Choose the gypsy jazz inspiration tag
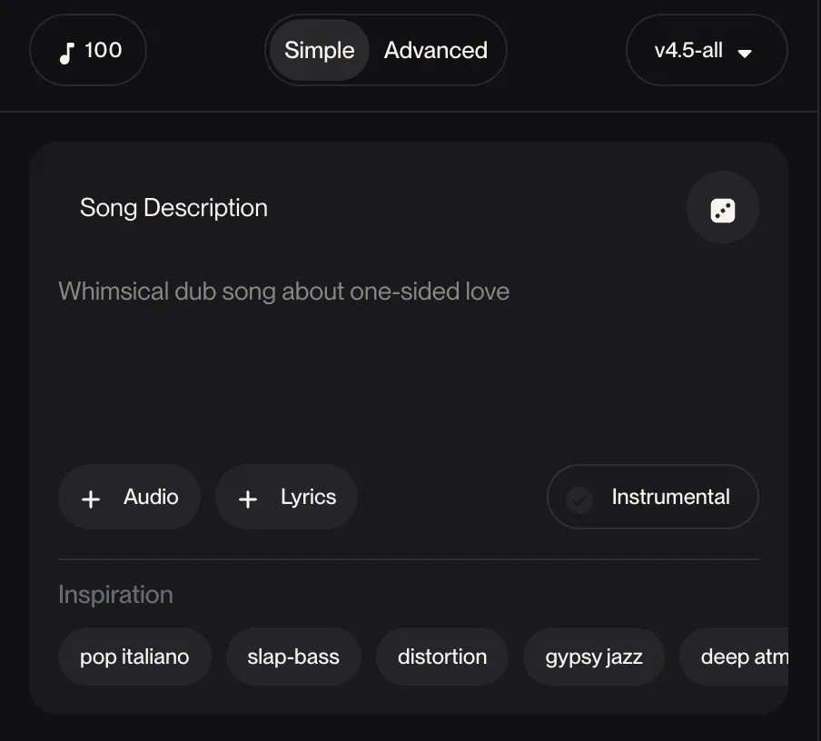The image size is (821, 741). 594,657
